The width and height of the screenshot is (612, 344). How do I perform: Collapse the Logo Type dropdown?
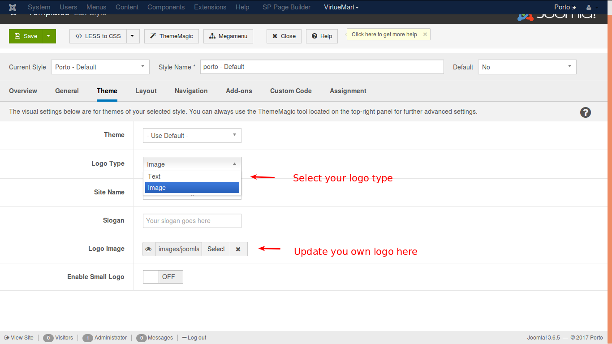[192, 164]
